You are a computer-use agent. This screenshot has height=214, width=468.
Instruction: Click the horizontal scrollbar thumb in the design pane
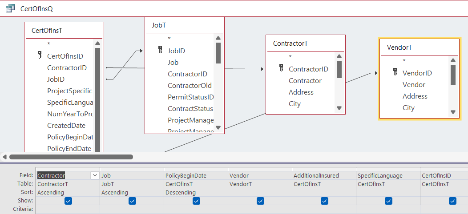(71, 157)
